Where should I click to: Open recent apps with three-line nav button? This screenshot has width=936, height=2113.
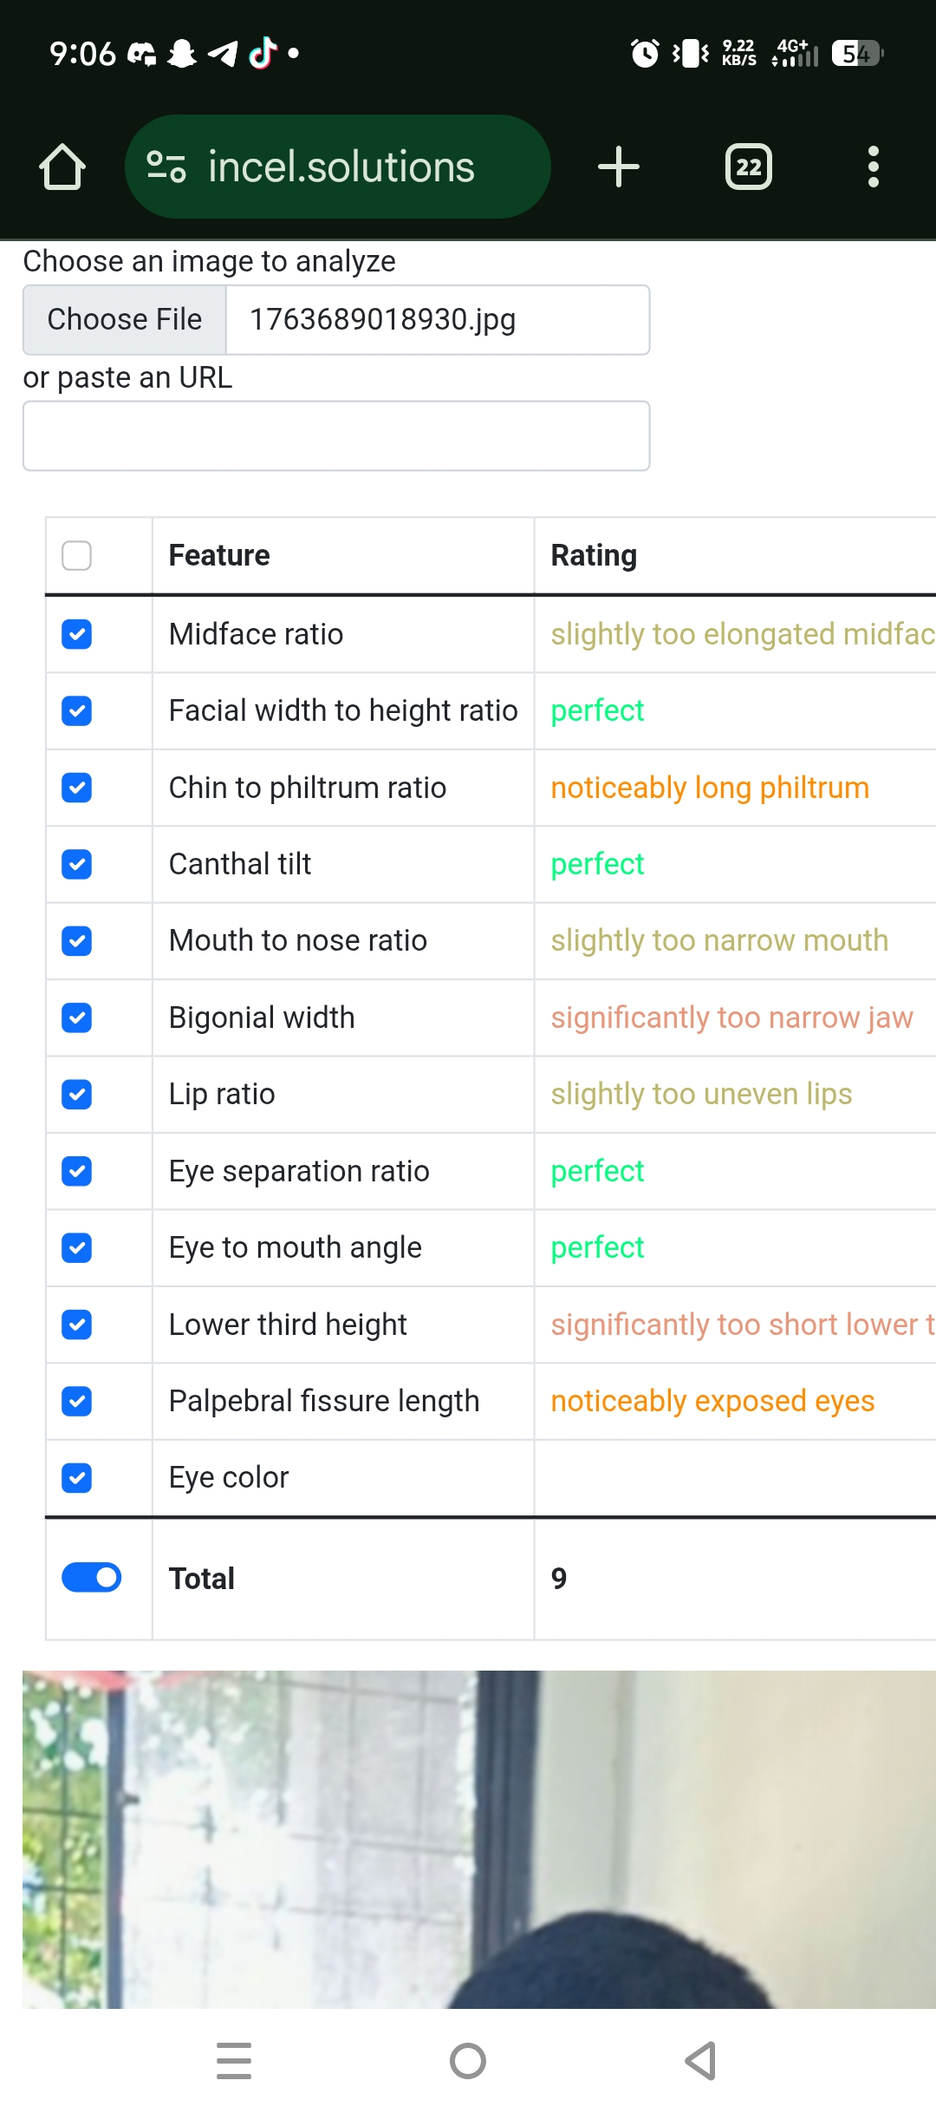[234, 2061]
